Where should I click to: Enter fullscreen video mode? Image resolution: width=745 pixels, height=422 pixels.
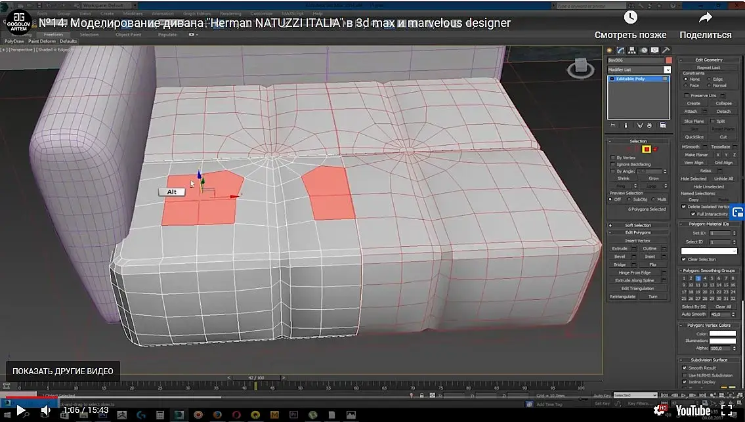726,410
